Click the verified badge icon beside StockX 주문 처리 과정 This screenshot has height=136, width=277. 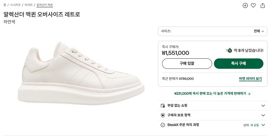(162, 125)
